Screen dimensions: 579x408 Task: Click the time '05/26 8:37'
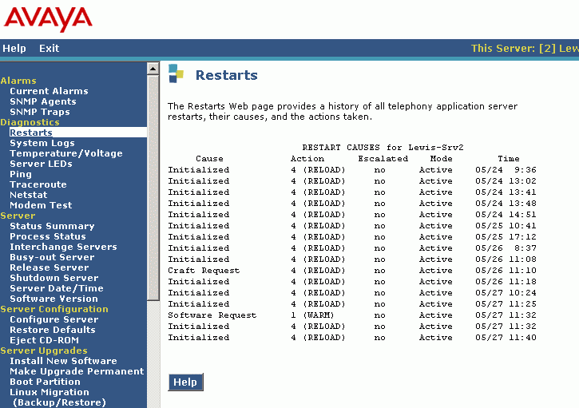point(506,248)
